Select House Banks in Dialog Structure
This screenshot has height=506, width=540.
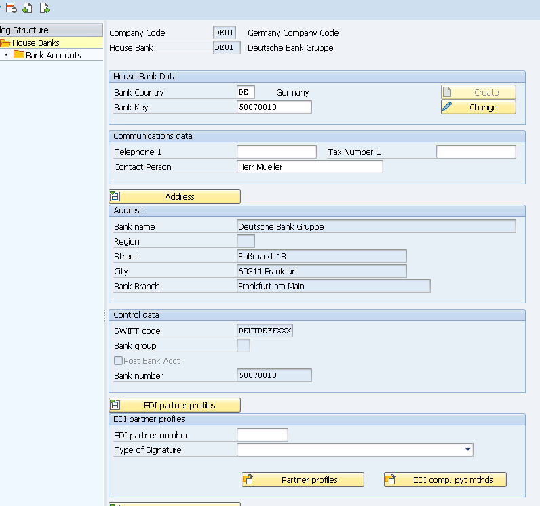[x=36, y=43]
